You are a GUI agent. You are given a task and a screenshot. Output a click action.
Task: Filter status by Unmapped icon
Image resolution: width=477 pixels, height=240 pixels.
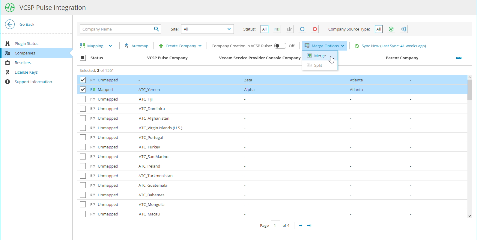289,29
